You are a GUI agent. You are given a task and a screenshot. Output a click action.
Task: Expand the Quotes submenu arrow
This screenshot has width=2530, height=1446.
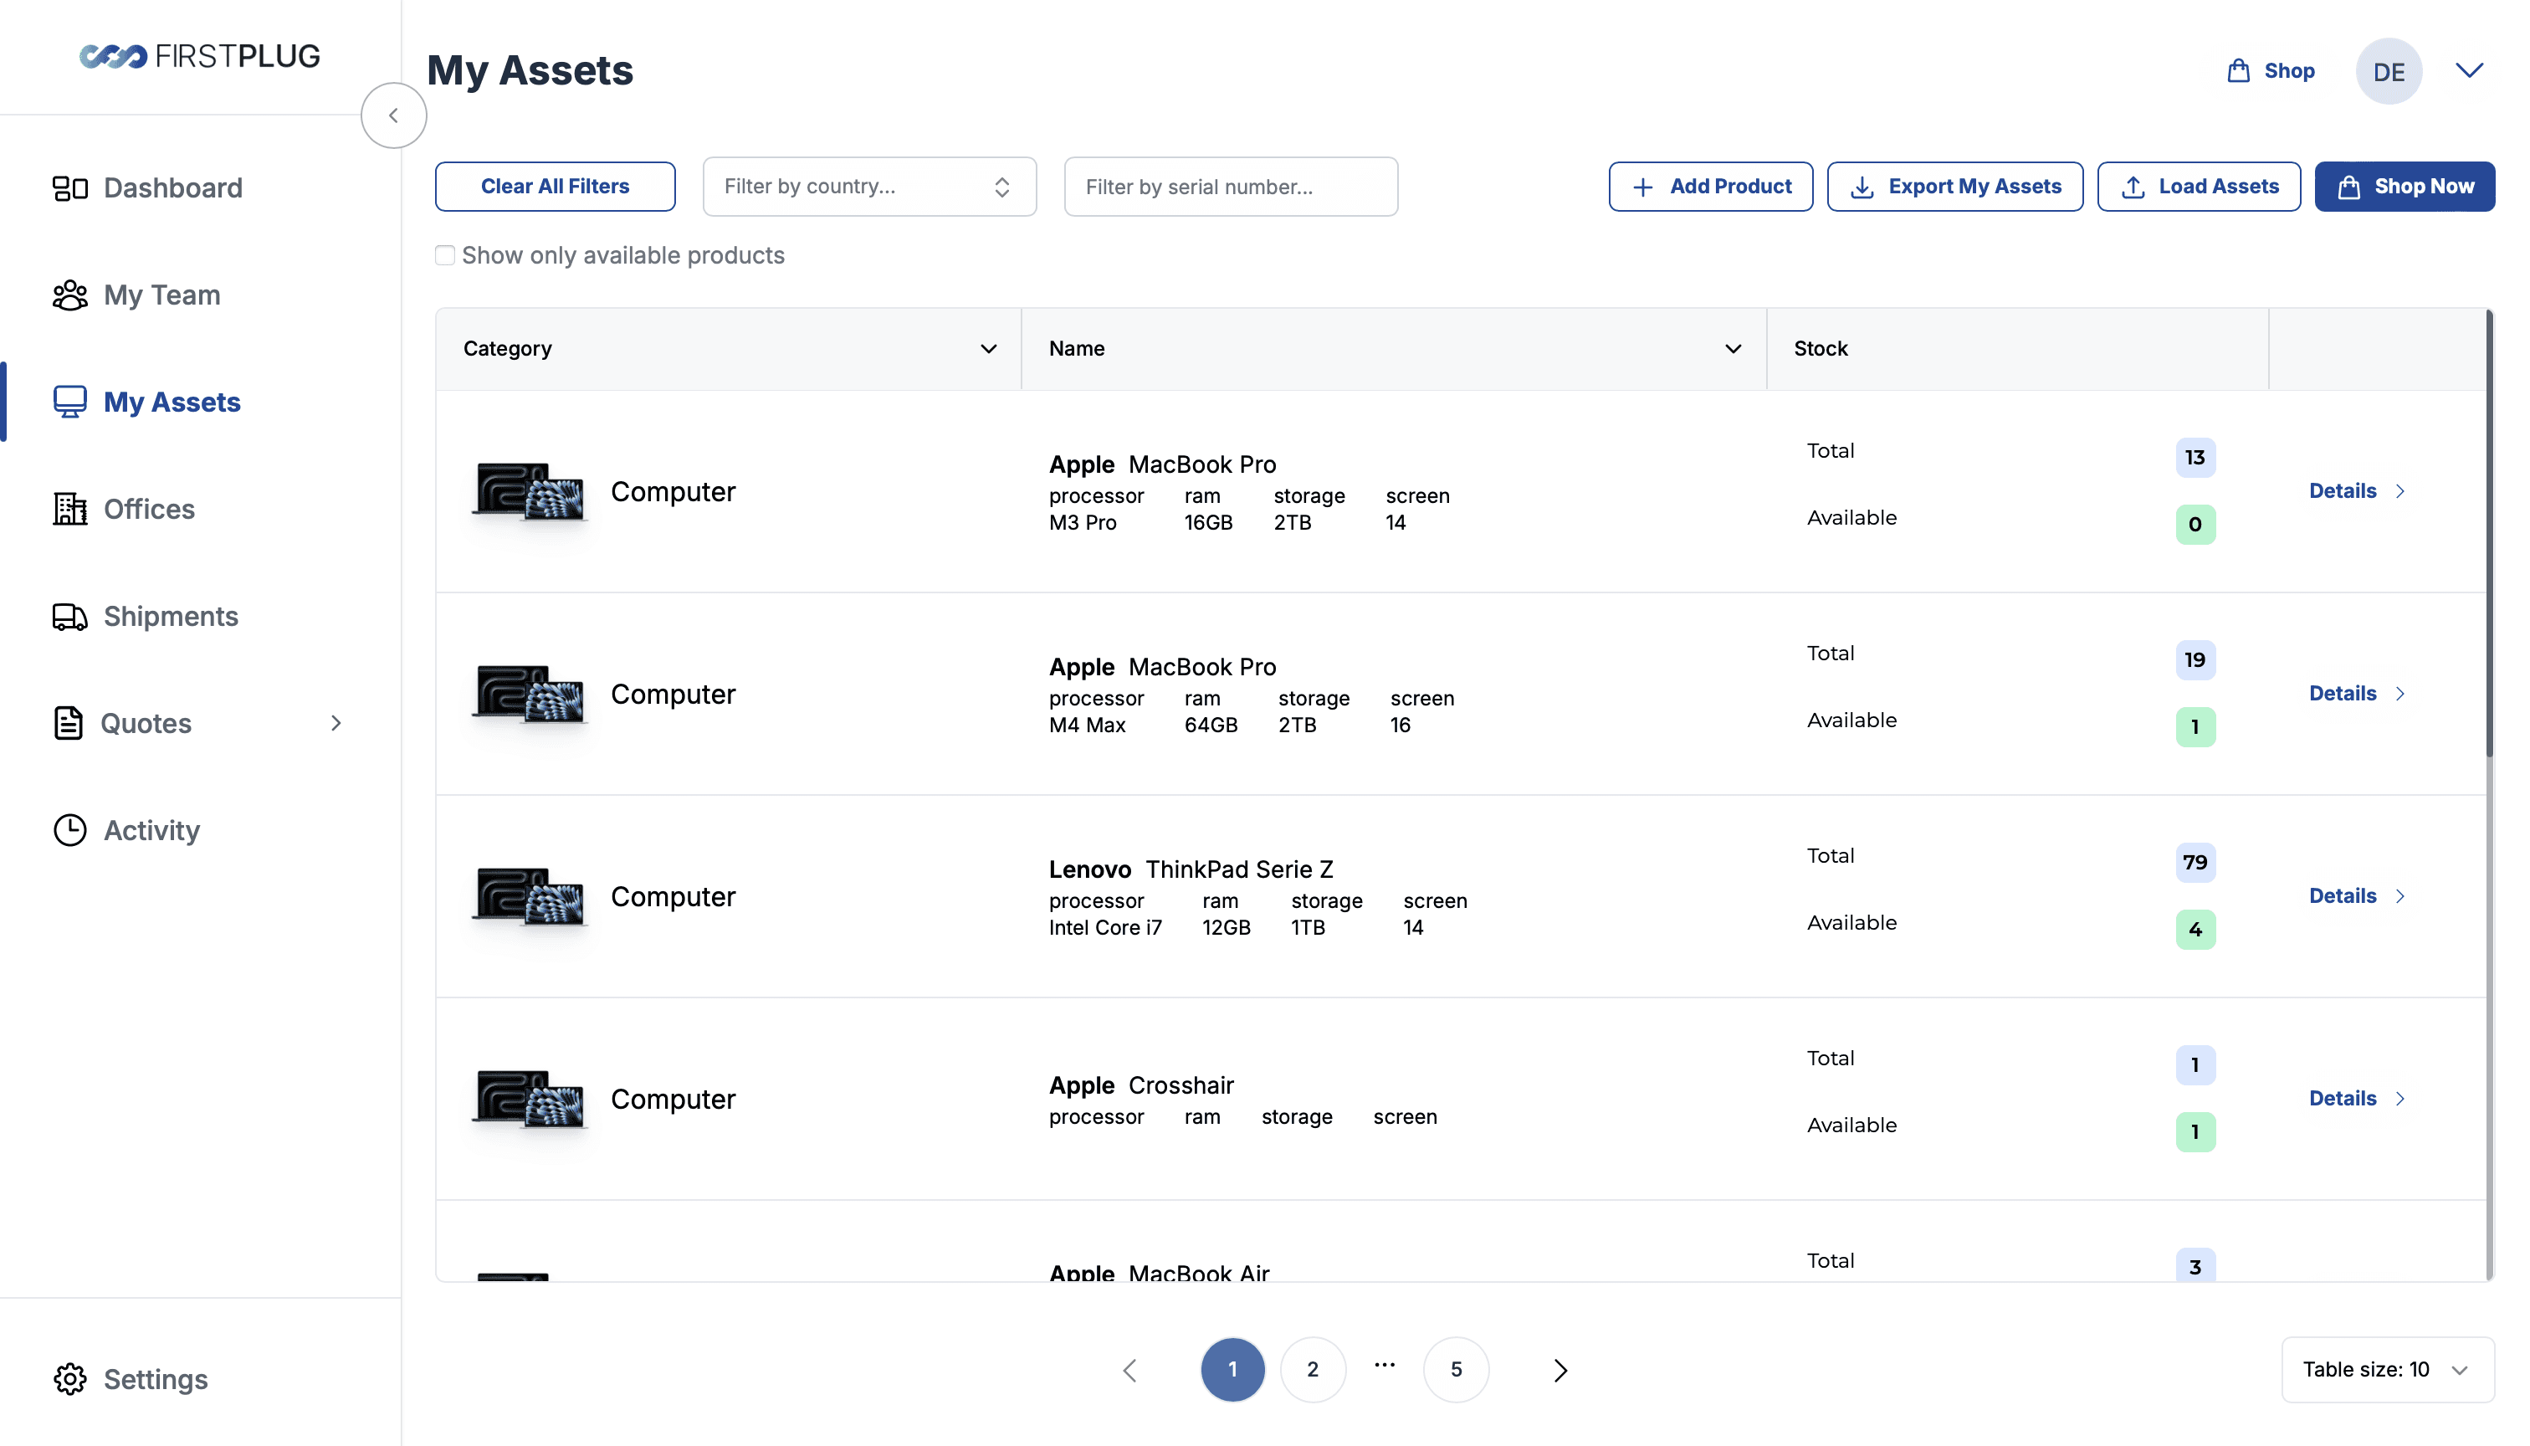tap(335, 723)
